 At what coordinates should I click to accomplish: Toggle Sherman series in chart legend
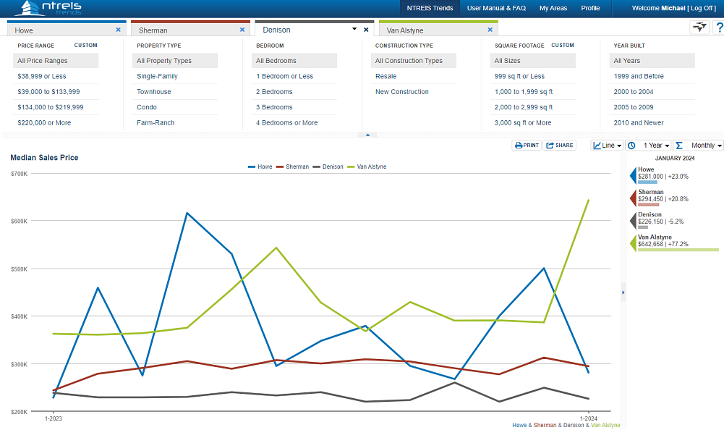[293, 167]
